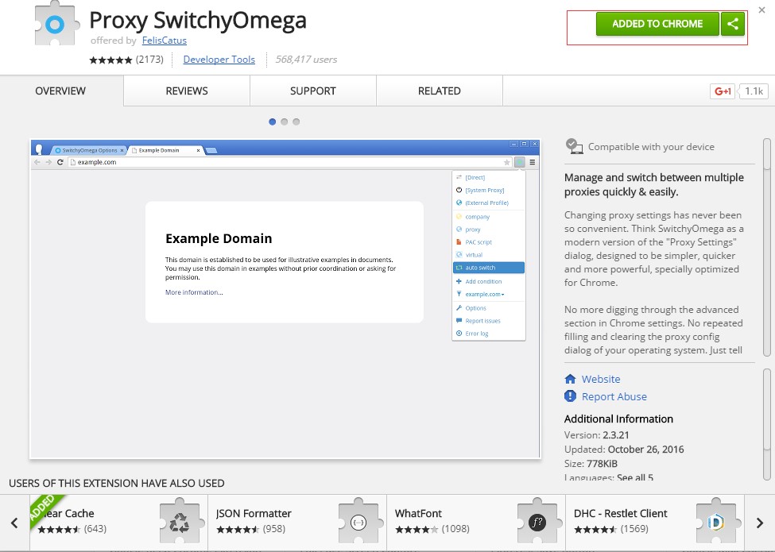This screenshot has height=552, width=775.
Task: Select the second screenshot carousel dot
Action: point(285,122)
